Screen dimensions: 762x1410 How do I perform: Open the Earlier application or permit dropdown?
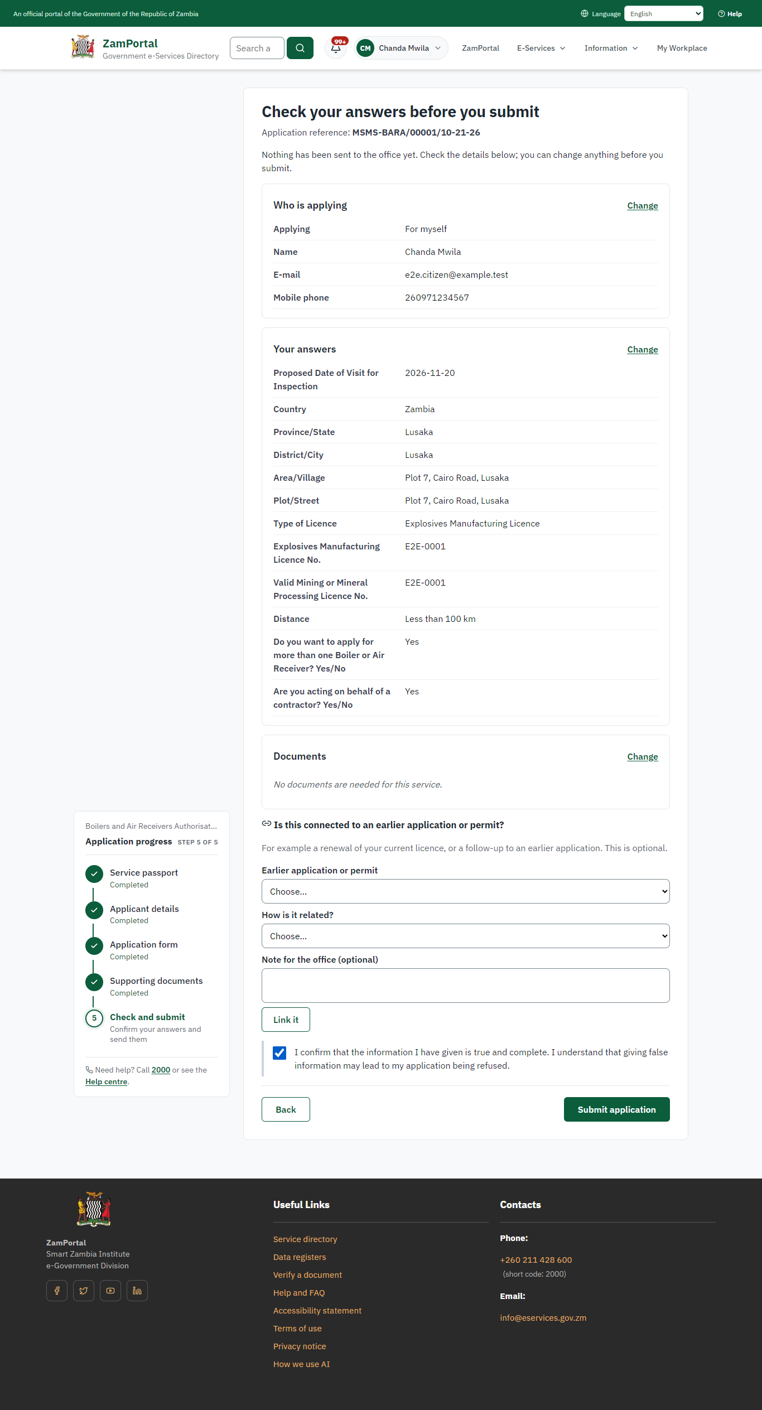tap(466, 891)
